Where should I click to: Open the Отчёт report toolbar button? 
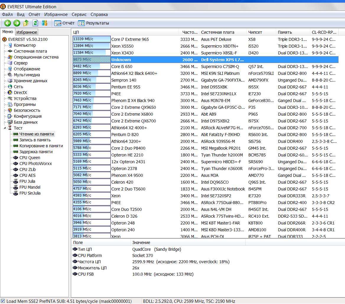[x=64, y=23]
